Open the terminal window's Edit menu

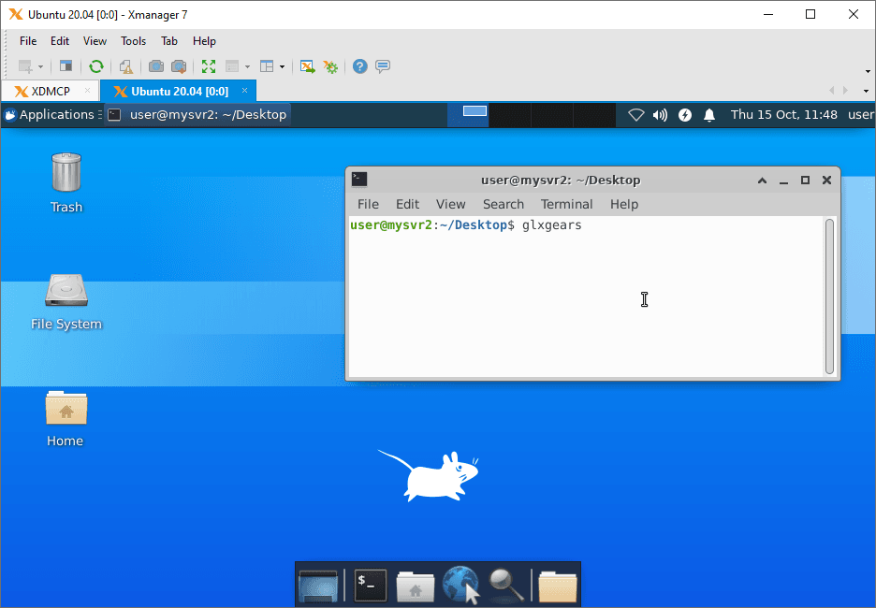(x=407, y=204)
